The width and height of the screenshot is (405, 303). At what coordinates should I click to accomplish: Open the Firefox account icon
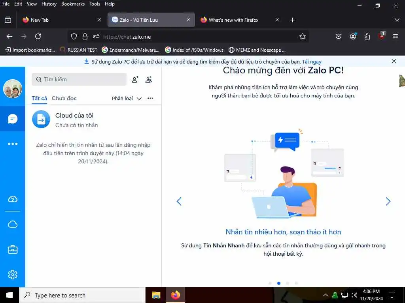353,37
